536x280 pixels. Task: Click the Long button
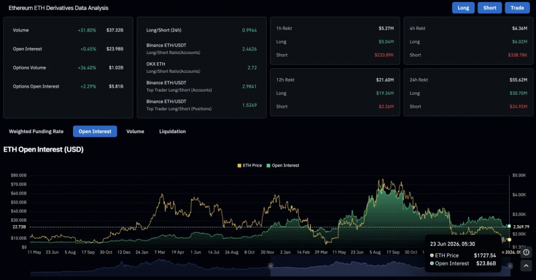pyautogui.click(x=463, y=8)
